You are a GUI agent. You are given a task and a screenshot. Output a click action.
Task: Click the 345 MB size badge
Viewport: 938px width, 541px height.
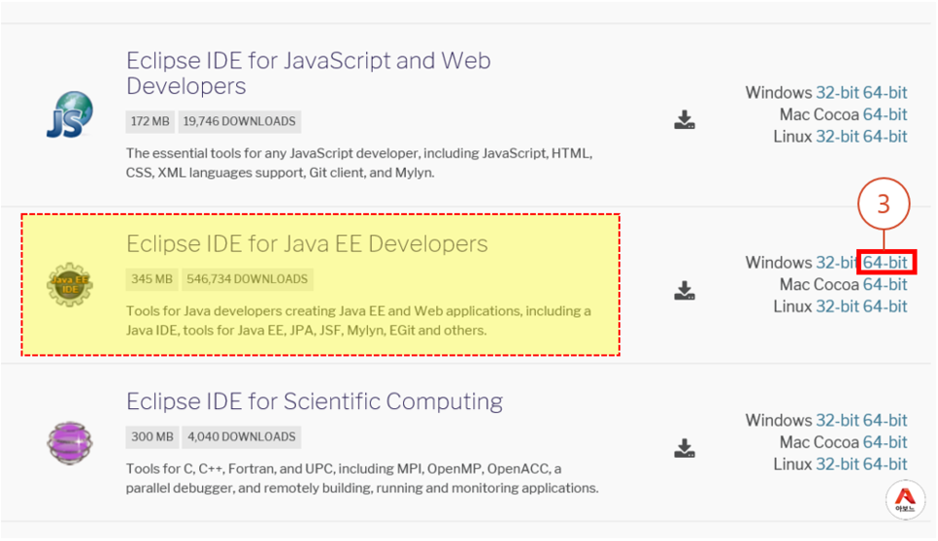[x=151, y=279]
